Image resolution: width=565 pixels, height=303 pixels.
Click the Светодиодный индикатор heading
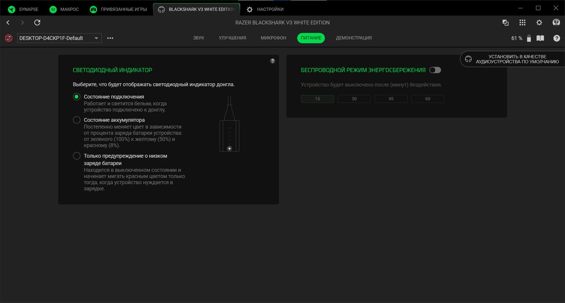(x=113, y=70)
